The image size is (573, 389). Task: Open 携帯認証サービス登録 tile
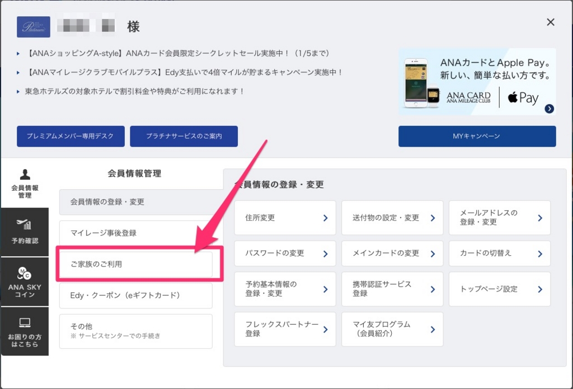[392, 289]
